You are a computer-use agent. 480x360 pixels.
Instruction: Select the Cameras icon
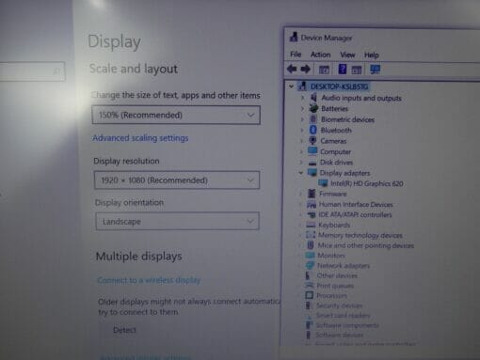click(x=312, y=141)
